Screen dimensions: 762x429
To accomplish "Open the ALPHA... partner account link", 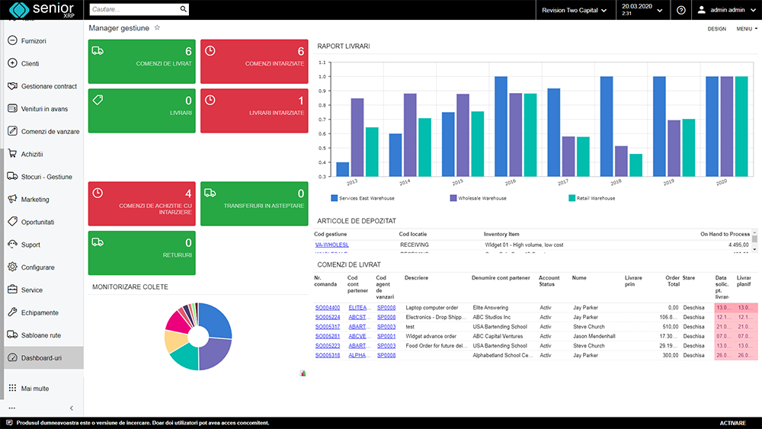I will (x=359, y=355).
